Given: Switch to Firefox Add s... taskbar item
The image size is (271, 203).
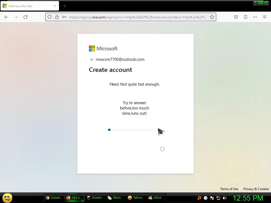Looking at the screenshot, I should coord(74,198).
